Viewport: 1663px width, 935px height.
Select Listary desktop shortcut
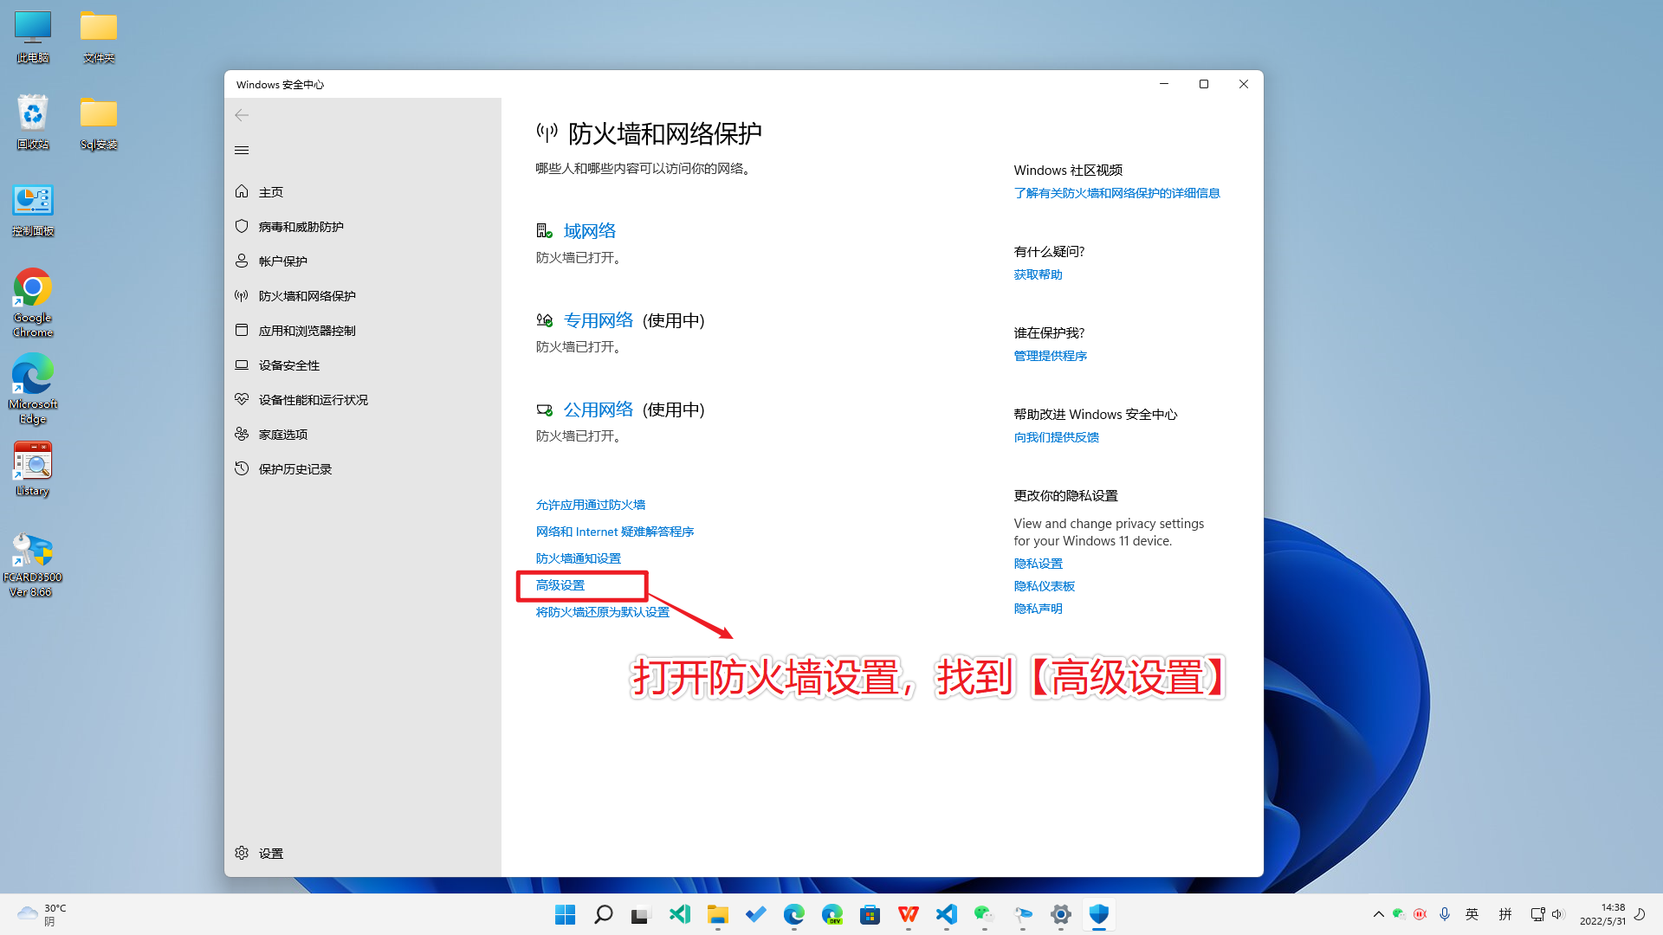point(33,469)
